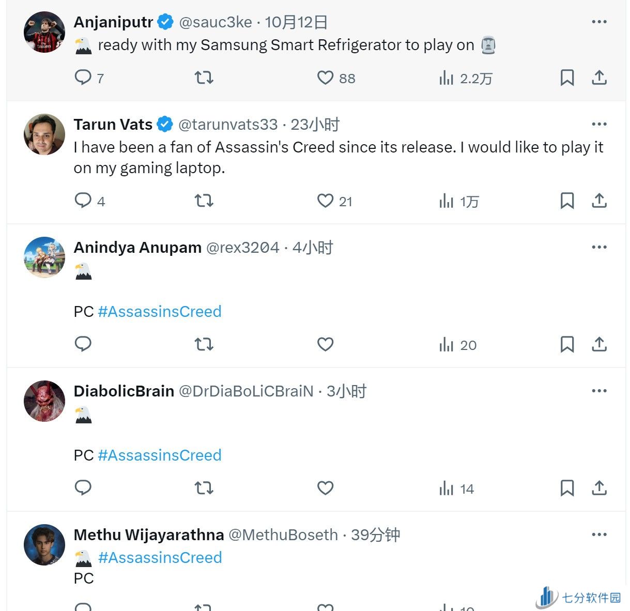Viewport: 630px width, 611px height.
Task: Expand more options on Methu Wijayarathna's tweet
Action: 599,534
